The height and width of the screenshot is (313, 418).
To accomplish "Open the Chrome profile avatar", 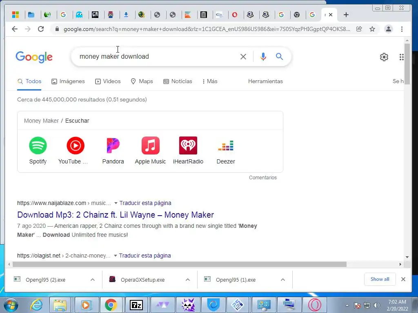I will pos(389,29).
